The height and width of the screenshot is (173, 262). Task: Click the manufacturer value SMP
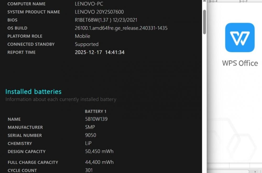tap(90, 127)
